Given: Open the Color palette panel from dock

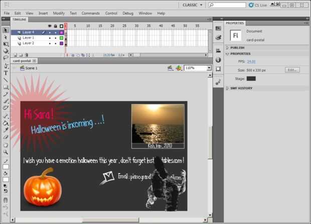Looking at the screenshot, I should [x=218, y=37].
